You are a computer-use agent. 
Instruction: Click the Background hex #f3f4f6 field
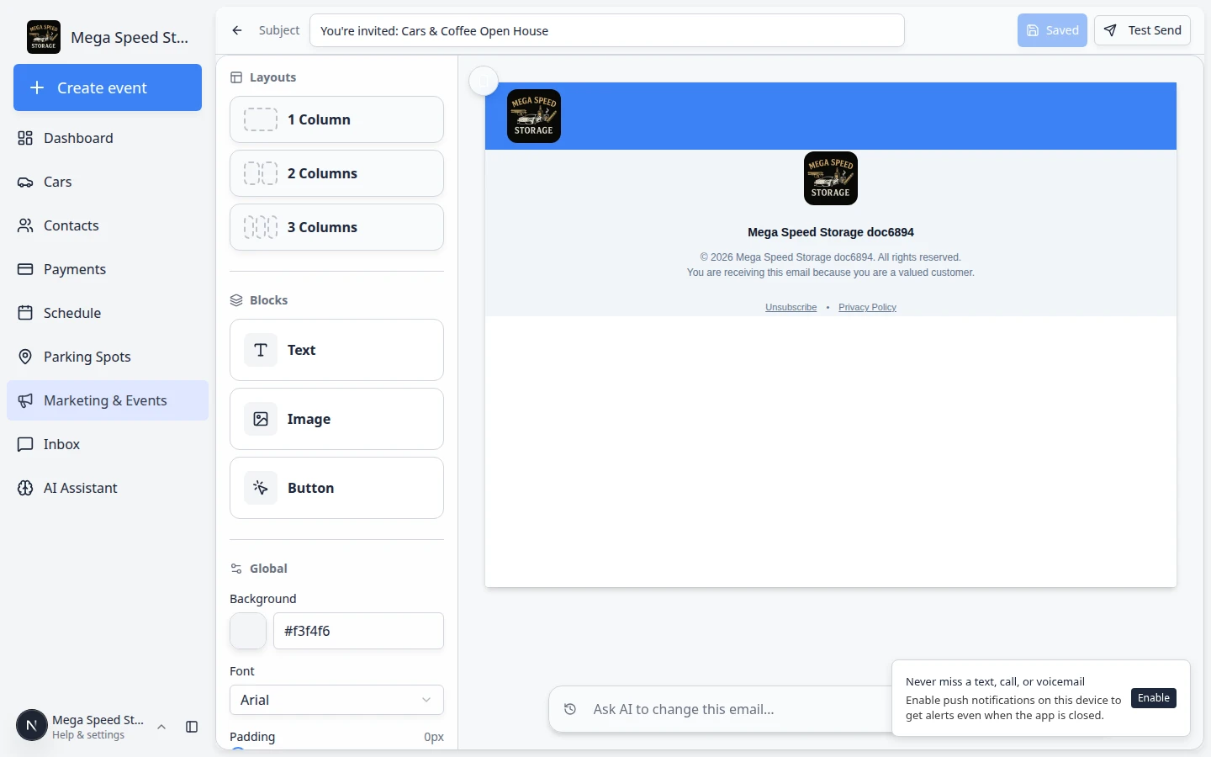358,631
